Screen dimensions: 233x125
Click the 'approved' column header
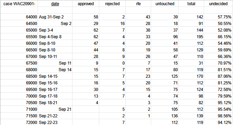coord(86,4)
